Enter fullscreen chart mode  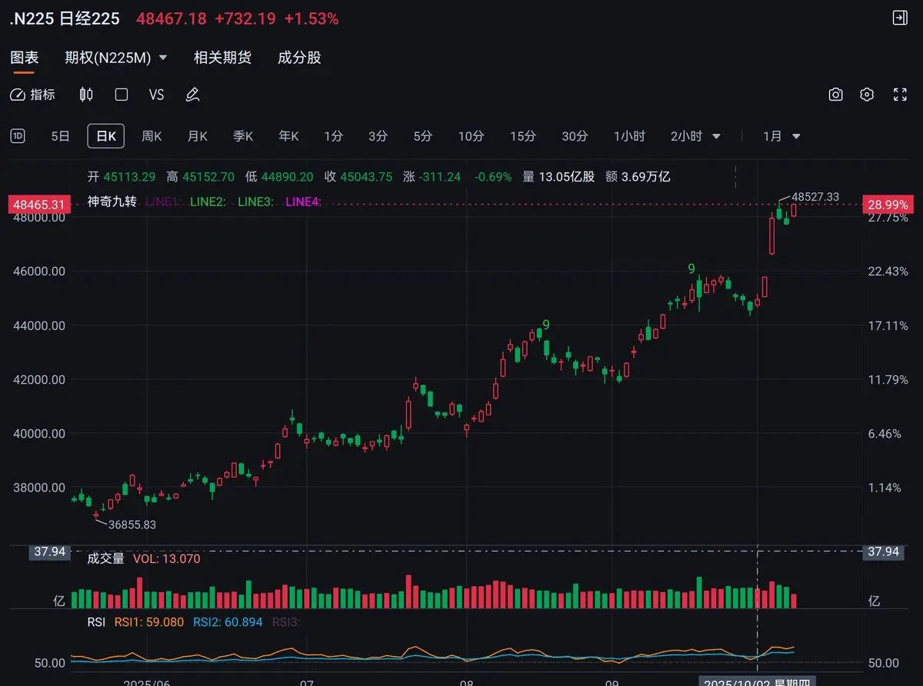point(899,95)
